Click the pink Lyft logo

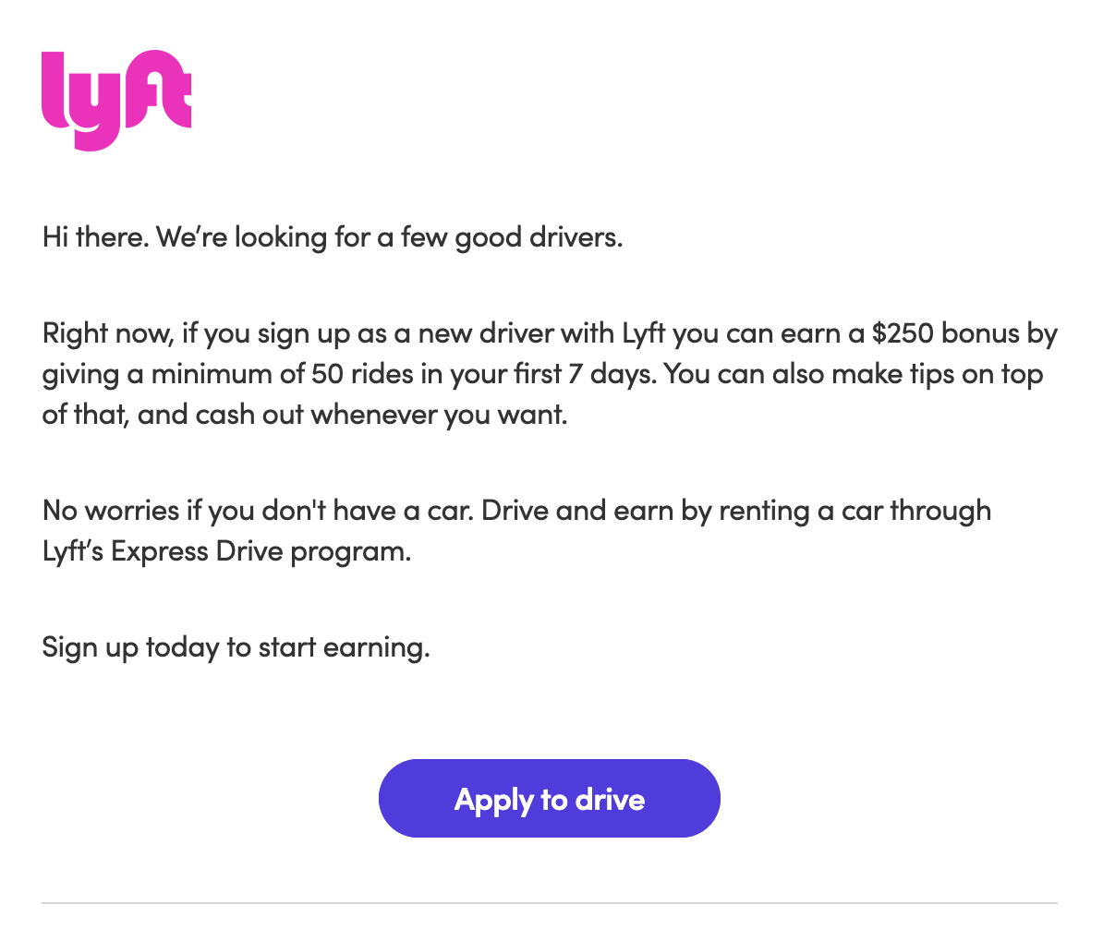(x=116, y=100)
